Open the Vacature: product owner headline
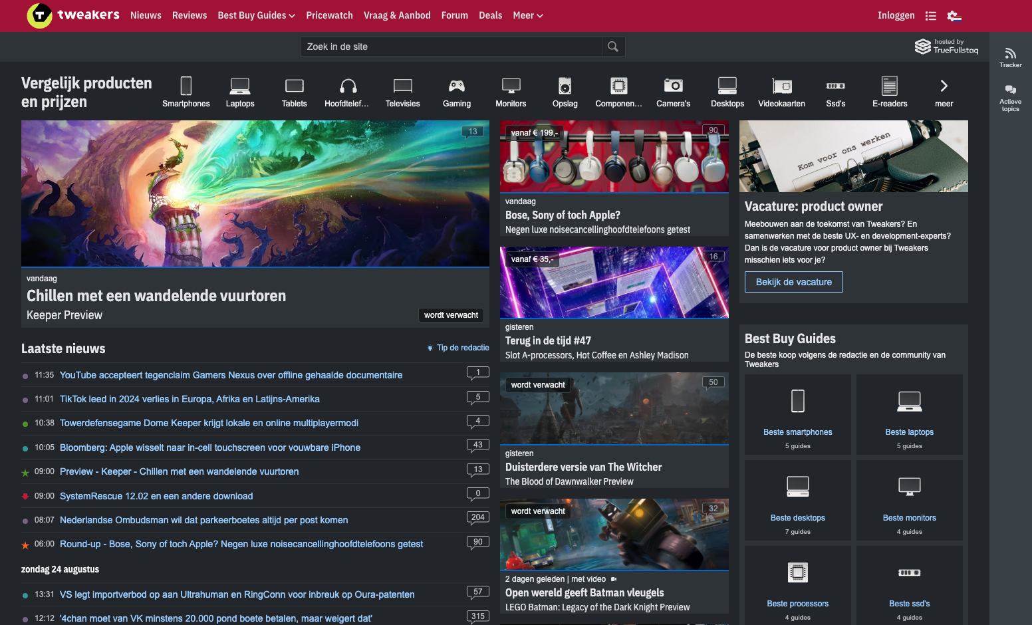This screenshot has width=1032, height=625. pyautogui.click(x=813, y=206)
